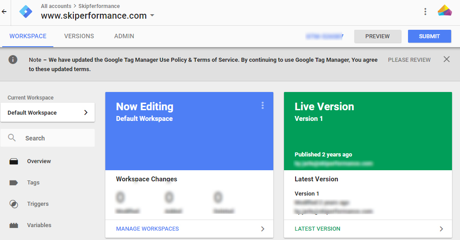Open the top-right three-dot options menu

tap(425, 12)
